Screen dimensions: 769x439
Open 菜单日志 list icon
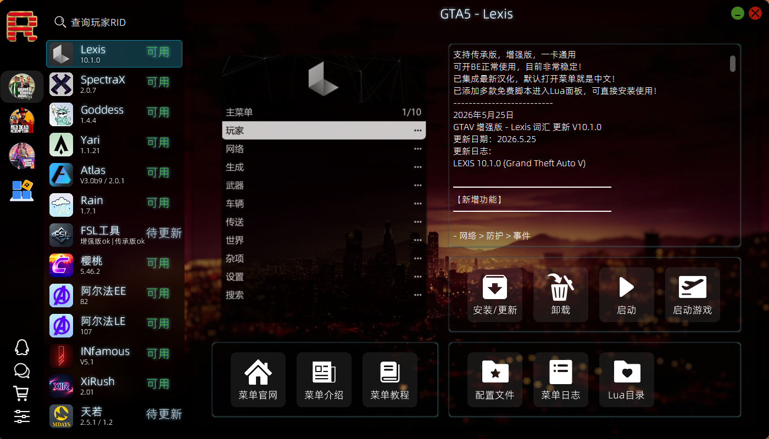coord(561,380)
